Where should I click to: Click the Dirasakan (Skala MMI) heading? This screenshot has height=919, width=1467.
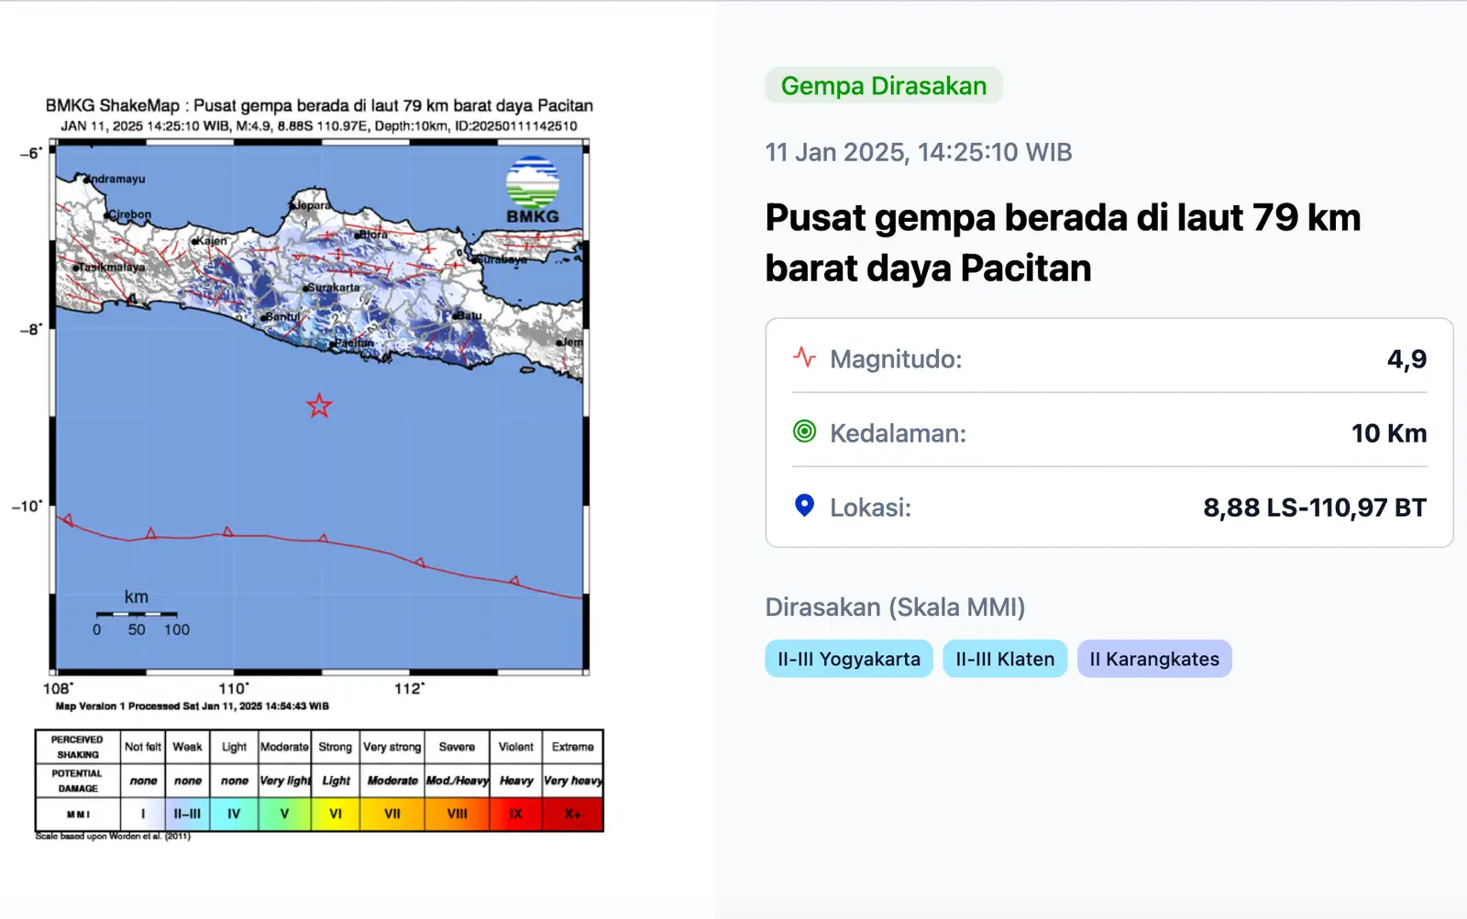(x=895, y=607)
